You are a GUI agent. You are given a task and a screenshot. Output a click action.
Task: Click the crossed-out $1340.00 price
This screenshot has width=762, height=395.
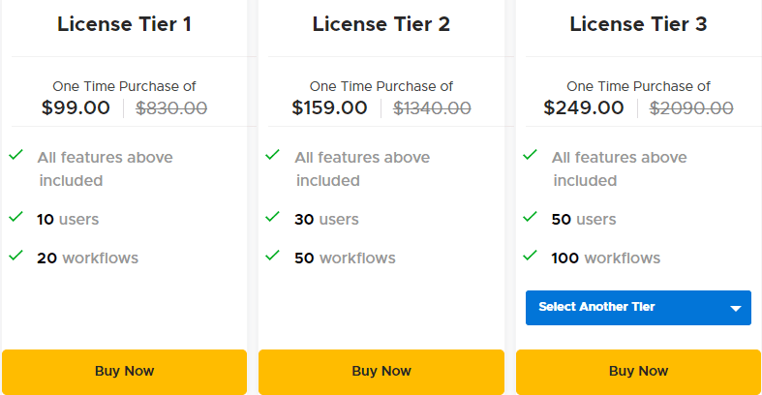[432, 107]
